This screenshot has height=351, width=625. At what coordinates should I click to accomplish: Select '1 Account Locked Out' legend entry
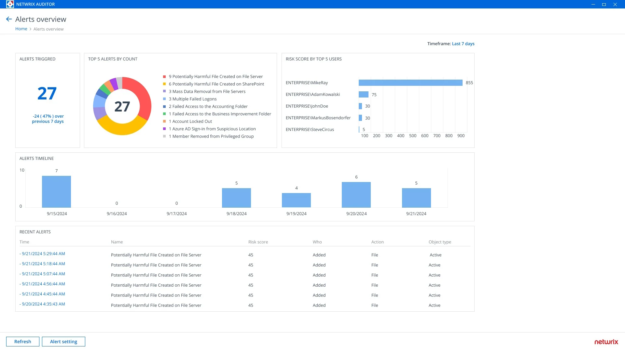pyautogui.click(x=190, y=121)
